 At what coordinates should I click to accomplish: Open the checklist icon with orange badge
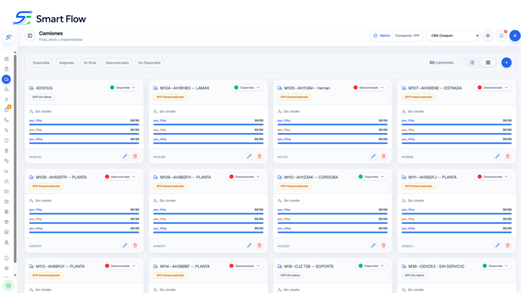[6, 110]
